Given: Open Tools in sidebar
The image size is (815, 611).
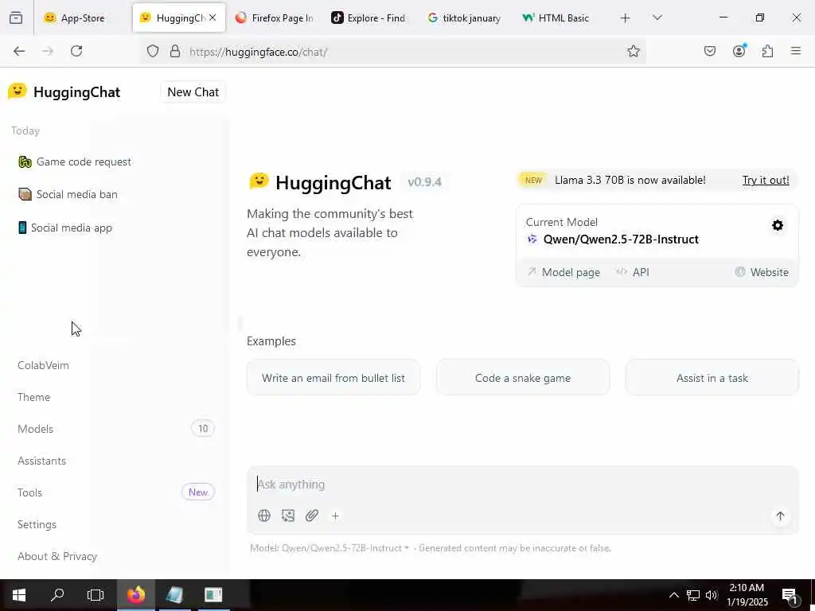Looking at the screenshot, I should point(117,492).
